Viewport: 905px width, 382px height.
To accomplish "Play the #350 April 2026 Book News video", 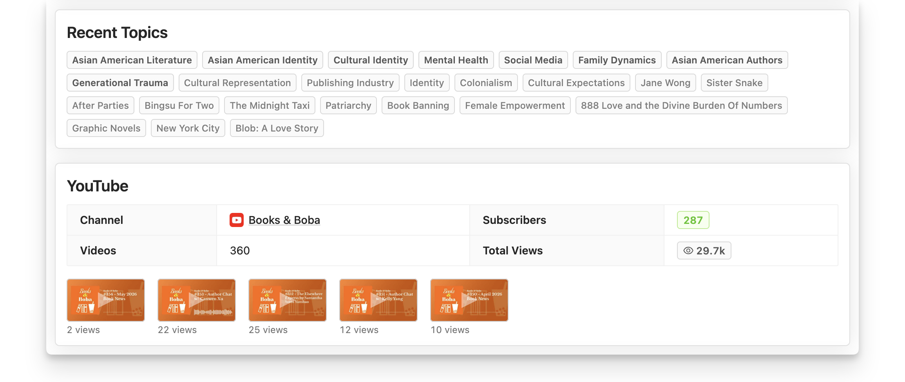I will (469, 300).
